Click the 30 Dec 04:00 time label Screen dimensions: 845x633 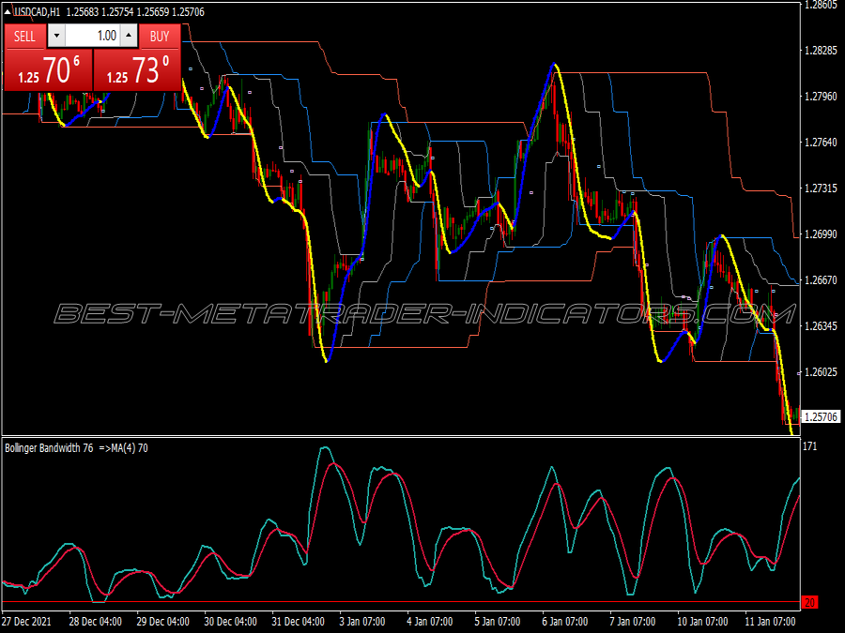[x=230, y=621]
